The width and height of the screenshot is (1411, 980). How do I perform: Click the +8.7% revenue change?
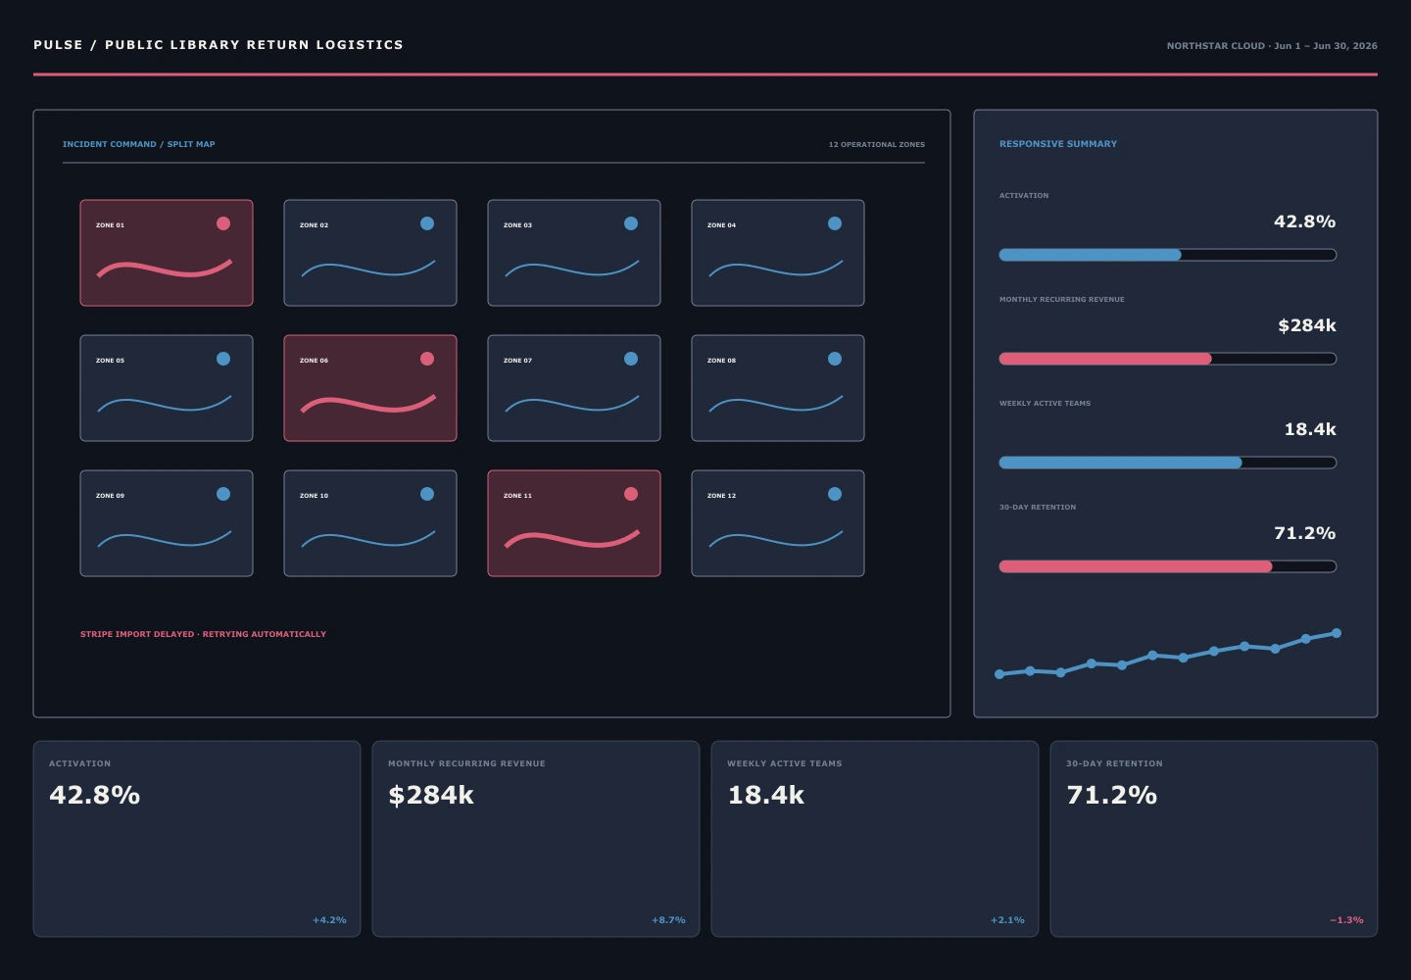(x=668, y=920)
